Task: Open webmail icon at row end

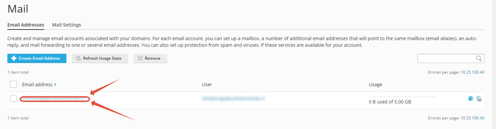Action: click(479, 99)
